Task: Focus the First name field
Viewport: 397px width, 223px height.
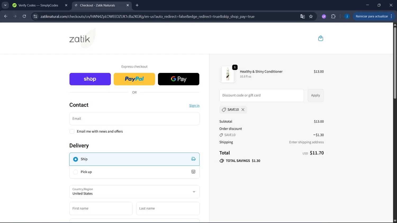Action: coord(101,208)
